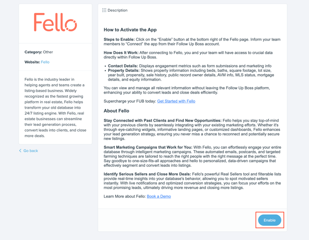Image resolution: width=309 pixels, height=240 pixels.
Task: Click the Go back chevron arrow
Action: [20, 151]
